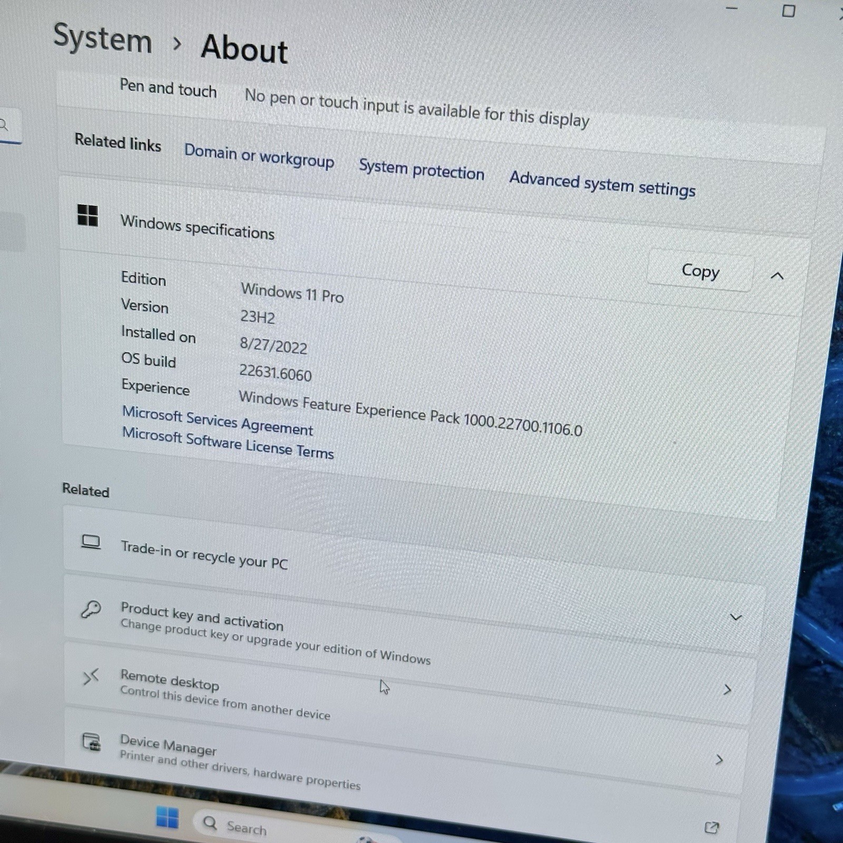Viewport: 843px width, 843px height.
Task: Click the OS build value 22631.6060
Action: point(276,373)
